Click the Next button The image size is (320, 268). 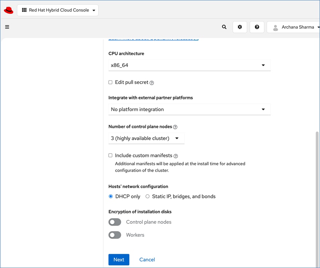[x=119, y=259]
